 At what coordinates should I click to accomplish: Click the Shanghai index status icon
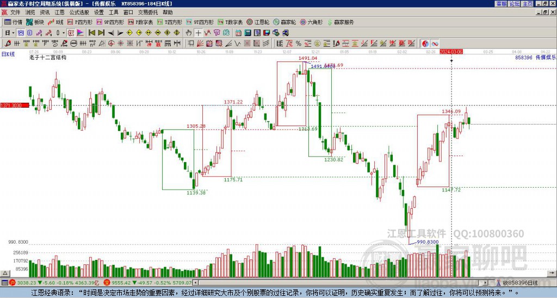[13, 283]
